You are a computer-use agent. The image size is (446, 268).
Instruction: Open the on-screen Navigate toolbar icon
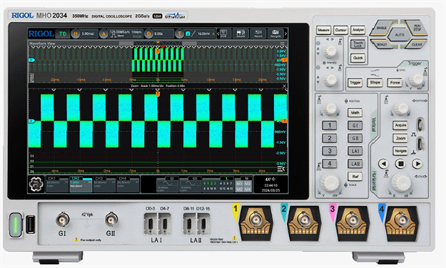[275, 33]
